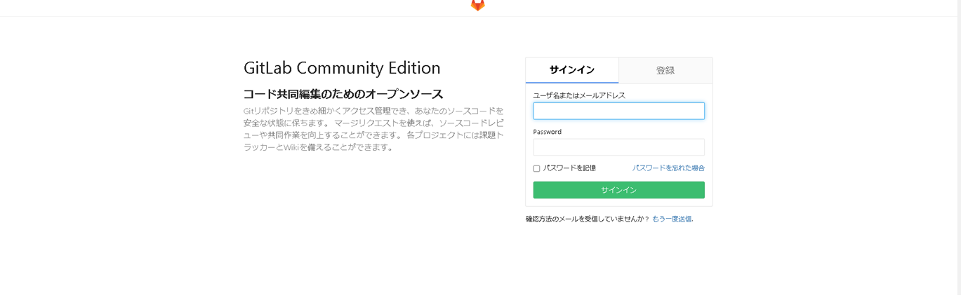Click the Gitリポジトリ description paragraph
Screen dimensions: 961x305
(373, 129)
